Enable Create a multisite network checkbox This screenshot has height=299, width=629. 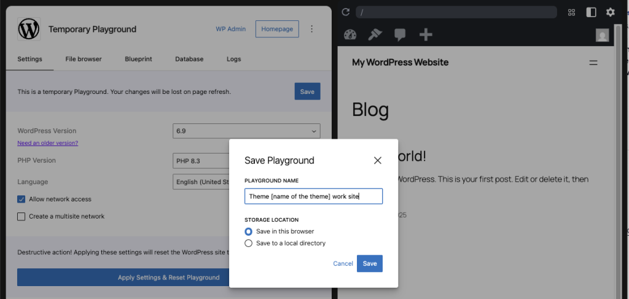pyautogui.click(x=21, y=216)
